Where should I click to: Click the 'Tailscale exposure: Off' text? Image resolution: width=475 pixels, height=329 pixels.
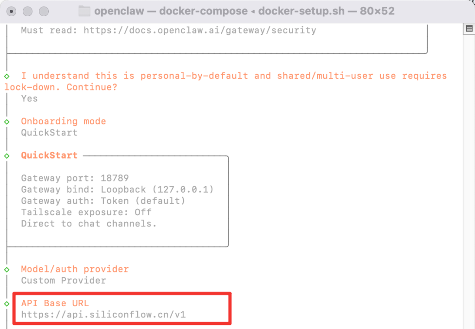[86, 212]
